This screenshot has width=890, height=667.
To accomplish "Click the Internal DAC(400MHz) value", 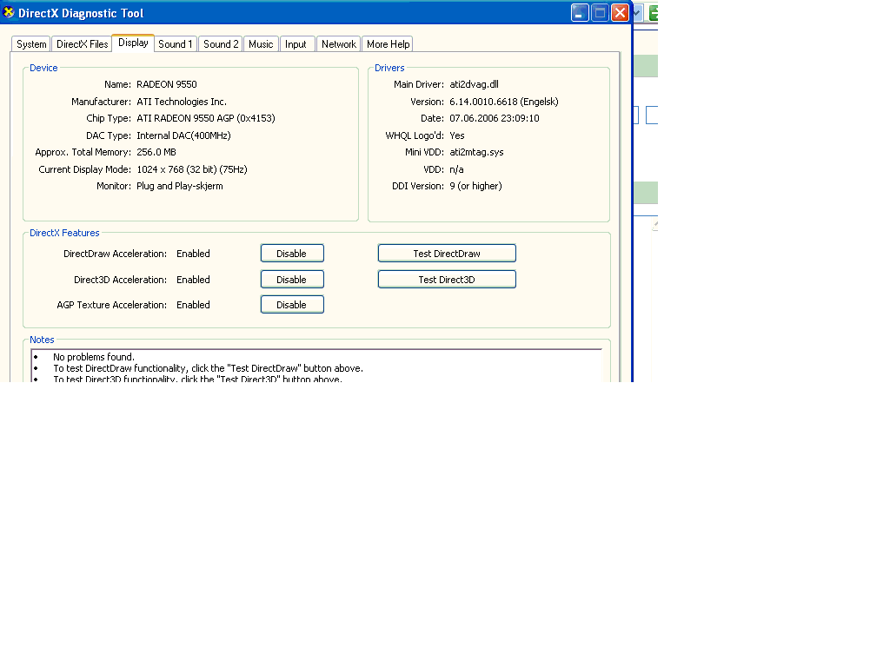I will (184, 135).
